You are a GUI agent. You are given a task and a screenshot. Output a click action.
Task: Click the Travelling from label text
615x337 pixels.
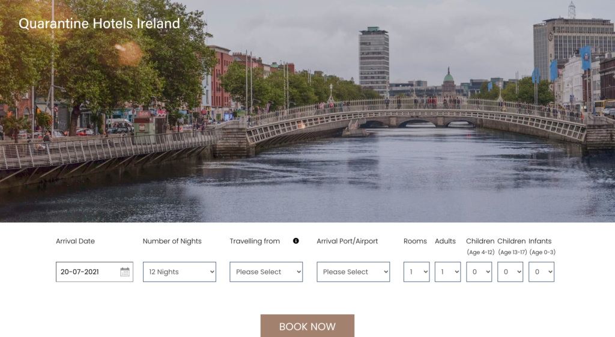[x=255, y=241]
